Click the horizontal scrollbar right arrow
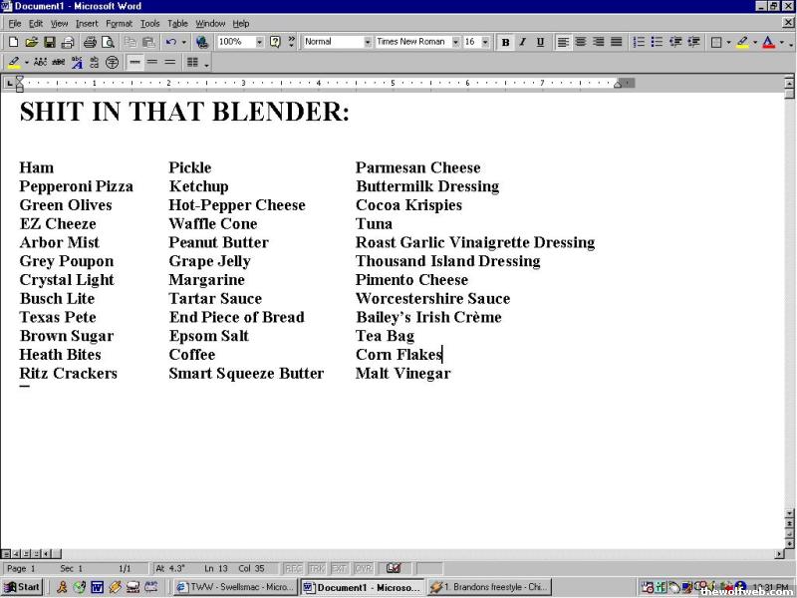The width and height of the screenshot is (797, 598). tap(780, 554)
